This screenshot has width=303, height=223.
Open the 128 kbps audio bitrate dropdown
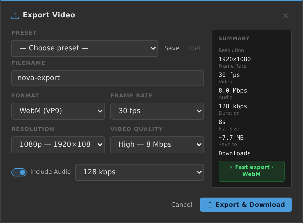[x=140, y=172]
